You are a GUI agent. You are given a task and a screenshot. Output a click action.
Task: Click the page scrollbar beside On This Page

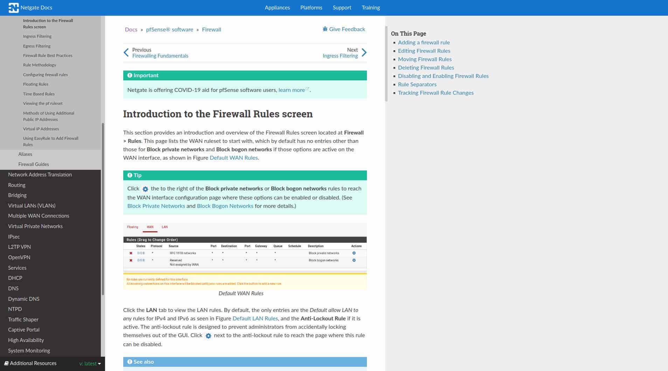(387, 64)
